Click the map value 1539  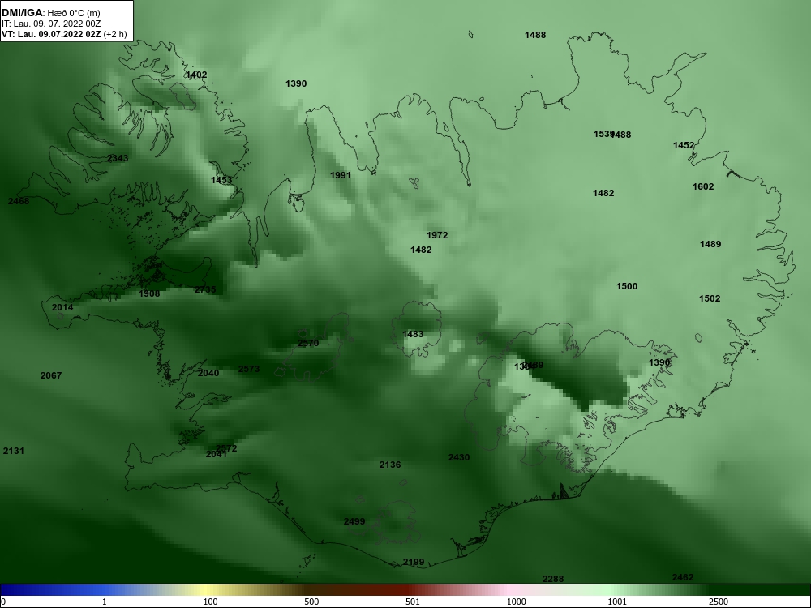click(x=602, y=134)
